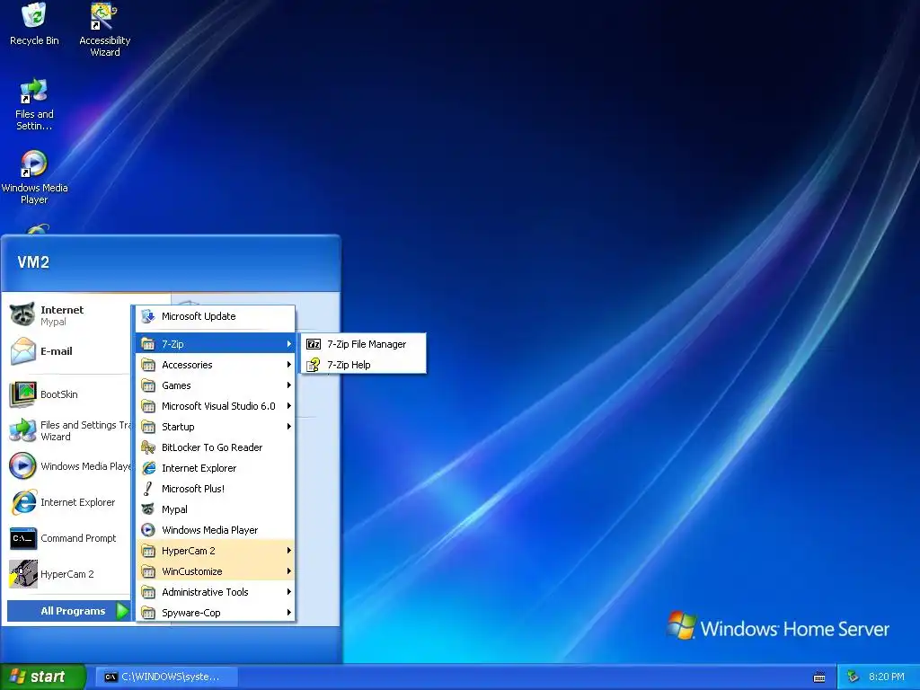Launch BitLocker To Go Reader
The height and width of the screenshot is (690, 920).
click(x=216, y=447)
